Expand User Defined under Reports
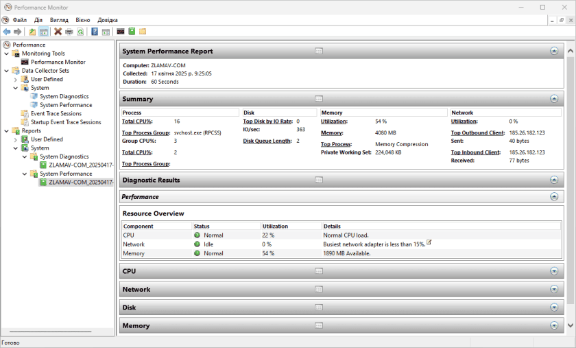576x348 pixels. (16, 139)
